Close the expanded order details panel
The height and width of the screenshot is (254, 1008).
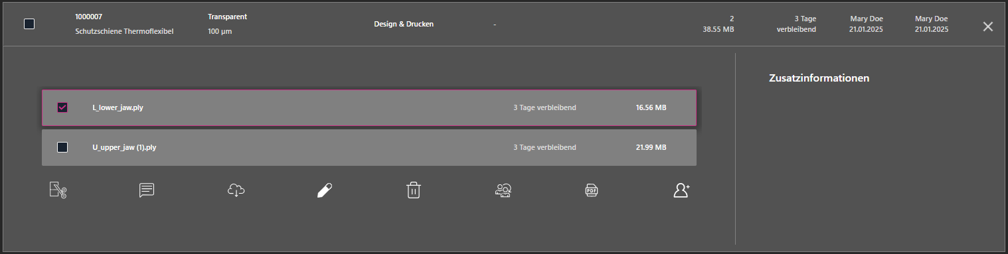[x=988, y=27]
